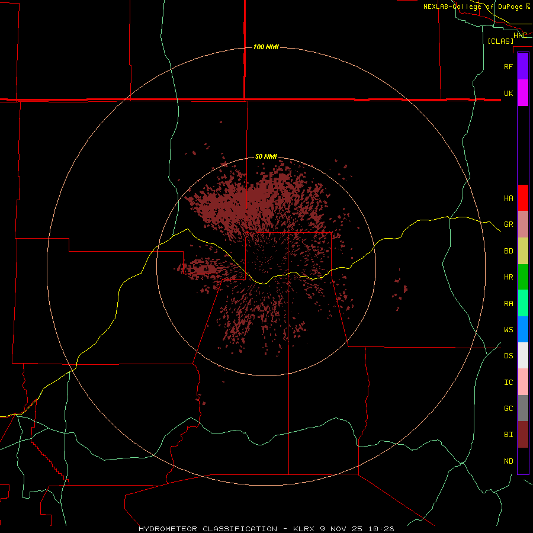Screen dimensions: 533x533
Task: Click the HA legend label
Action: point(508,198)
